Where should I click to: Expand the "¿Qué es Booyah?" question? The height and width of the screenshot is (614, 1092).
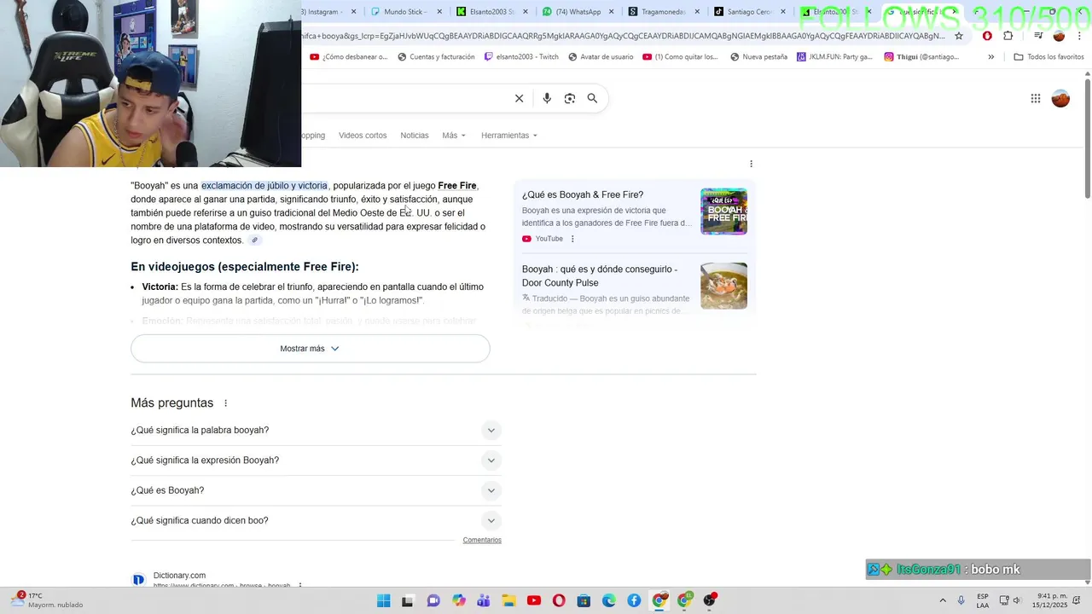(x=316, y=490)
